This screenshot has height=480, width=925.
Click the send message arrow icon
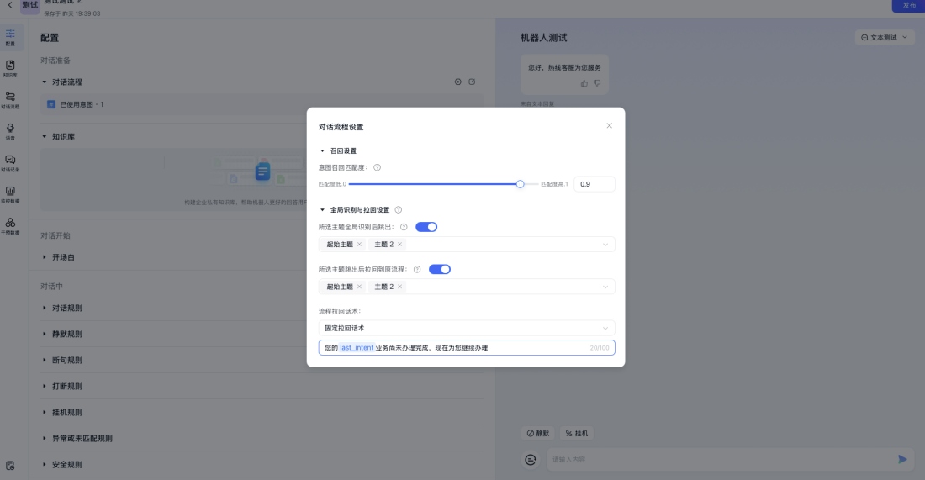(x=902, y=459)
